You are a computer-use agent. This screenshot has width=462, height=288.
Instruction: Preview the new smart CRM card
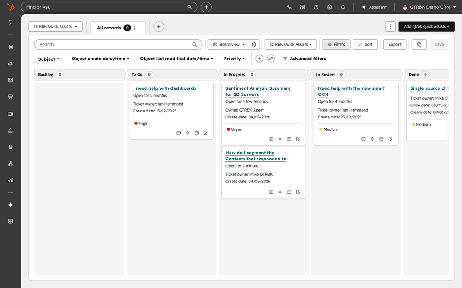(x=363, y=139)
